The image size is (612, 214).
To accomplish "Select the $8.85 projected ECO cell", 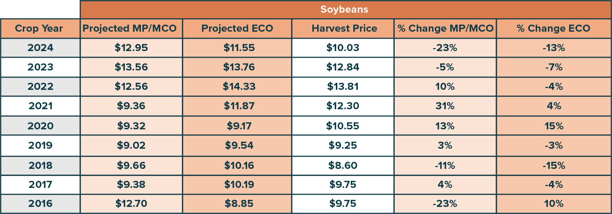I will click(x=239, y=204).
